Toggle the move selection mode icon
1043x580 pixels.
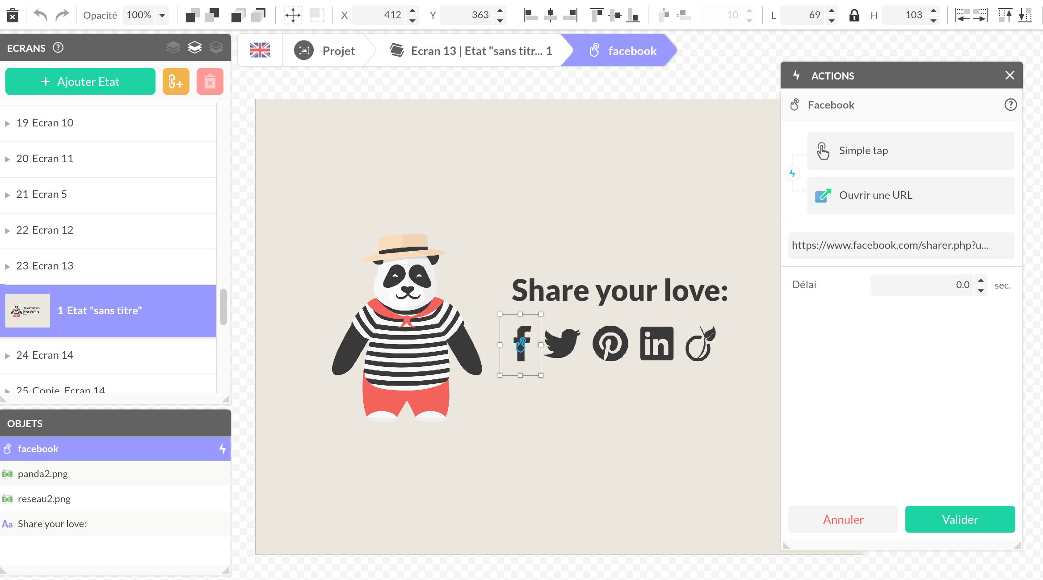pos(293,16)
